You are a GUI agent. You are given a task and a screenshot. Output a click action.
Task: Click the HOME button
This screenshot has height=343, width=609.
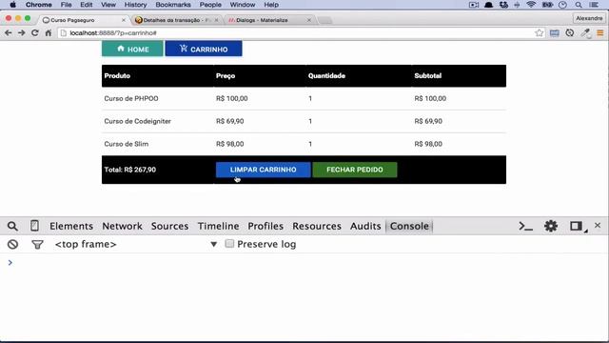tap(132, 49)
